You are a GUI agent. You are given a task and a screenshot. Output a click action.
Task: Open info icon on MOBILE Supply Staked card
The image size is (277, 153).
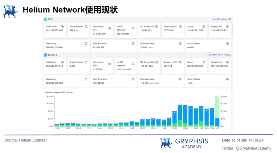pos(227,79)
